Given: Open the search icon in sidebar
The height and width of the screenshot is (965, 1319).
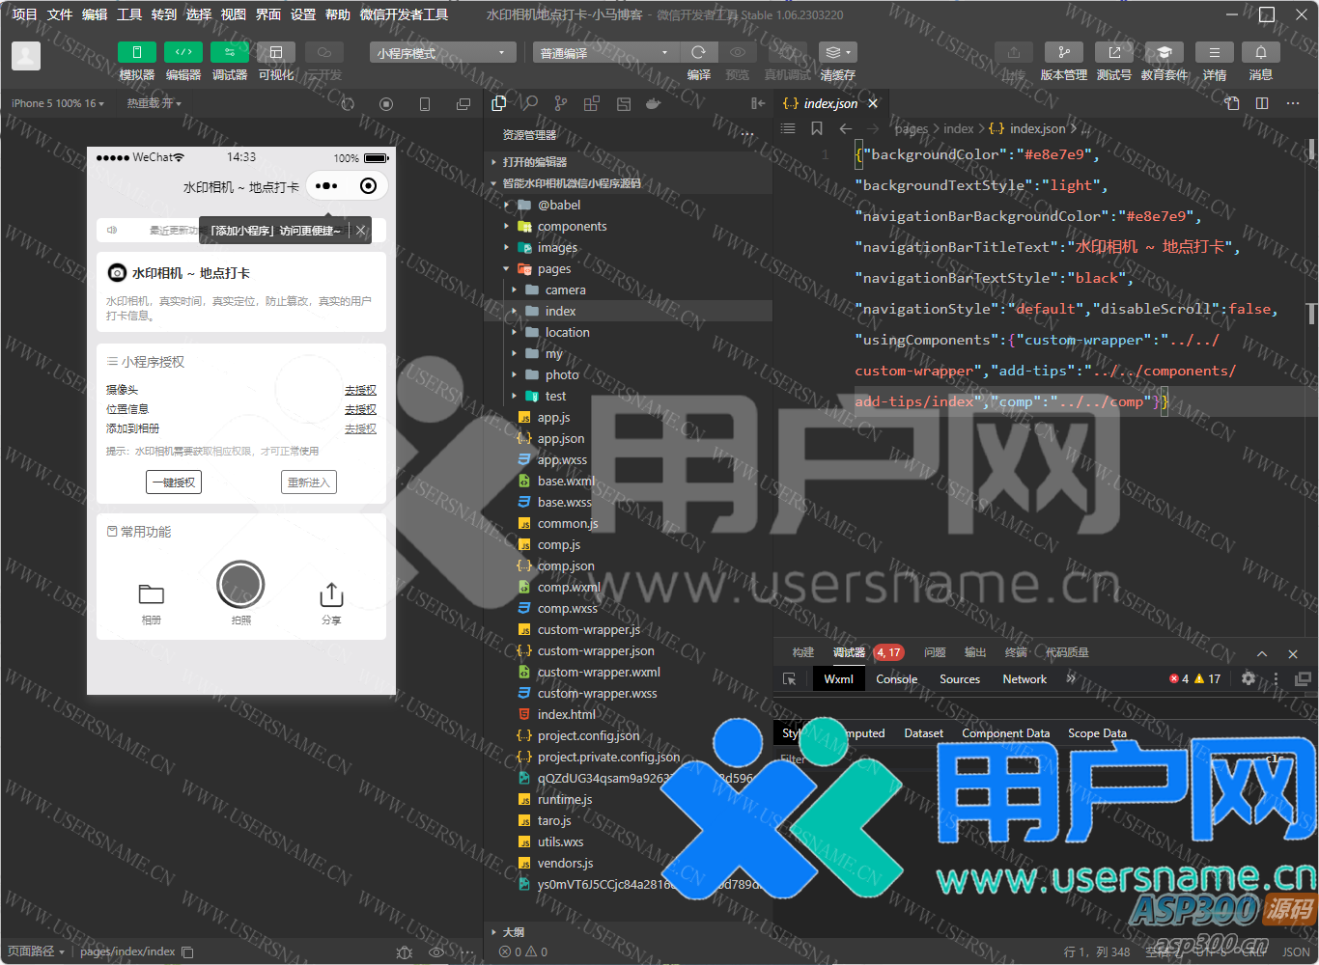Looking at the screenshot, I should click(x=530, y=103).
